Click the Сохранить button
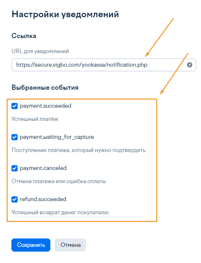201x263 pixels. [x=31, y=245]
